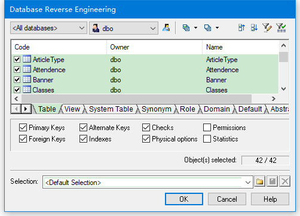This screenshot has width=300, height=216.
Task: Click tab strip scroll-left arrow
Action: tap(16, 109)
